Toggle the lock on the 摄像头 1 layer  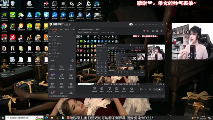[52, 37]
